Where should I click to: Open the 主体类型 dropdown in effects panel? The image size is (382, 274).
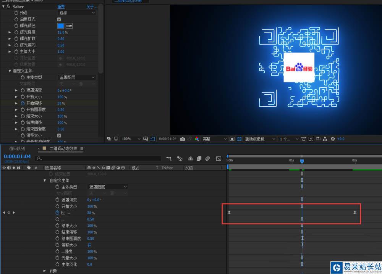coord(77,77)
